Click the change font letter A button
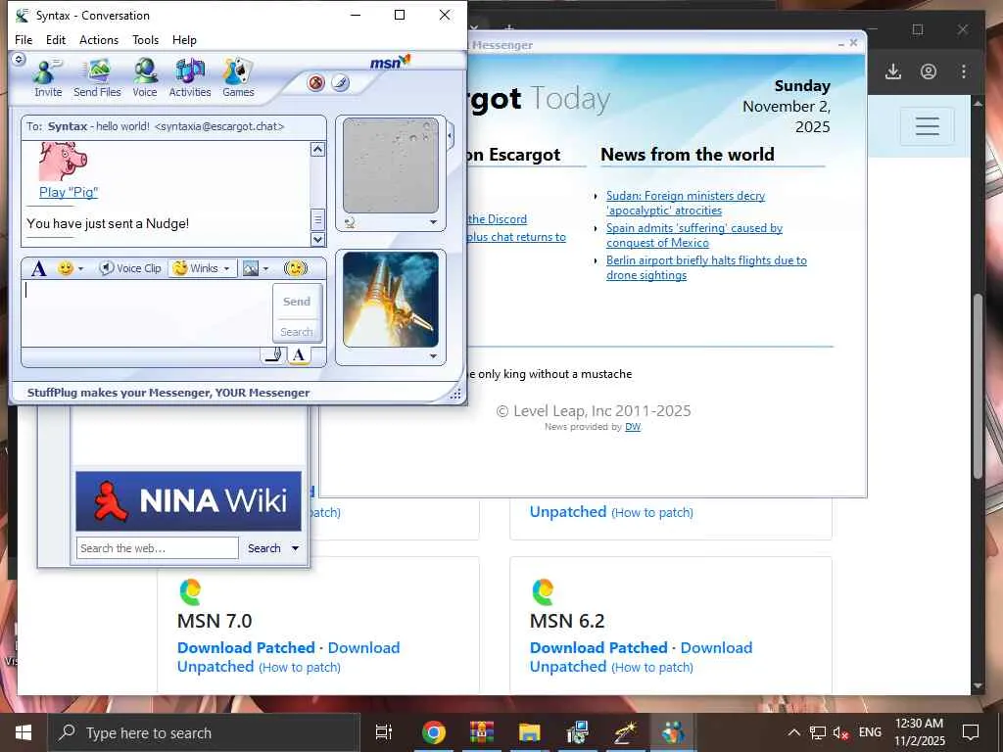The height and width of the screenshot is (752, 1003). pos(38,268)
